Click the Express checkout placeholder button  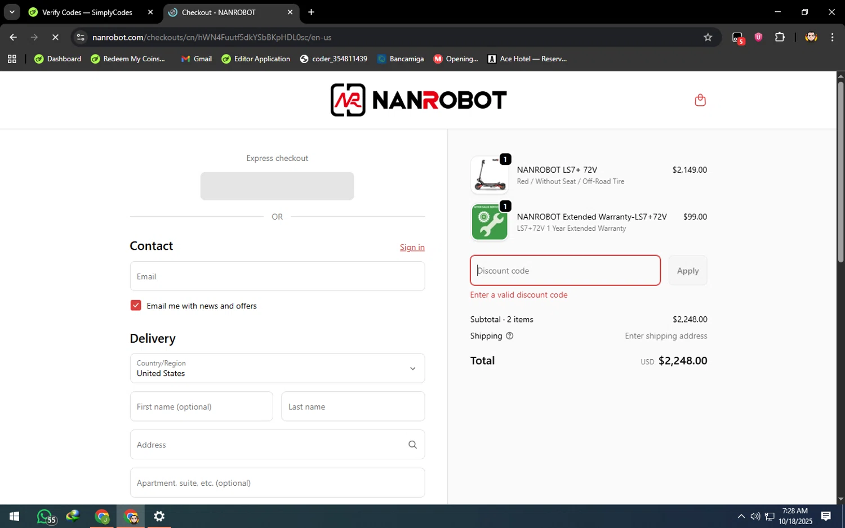pos(277,186)
